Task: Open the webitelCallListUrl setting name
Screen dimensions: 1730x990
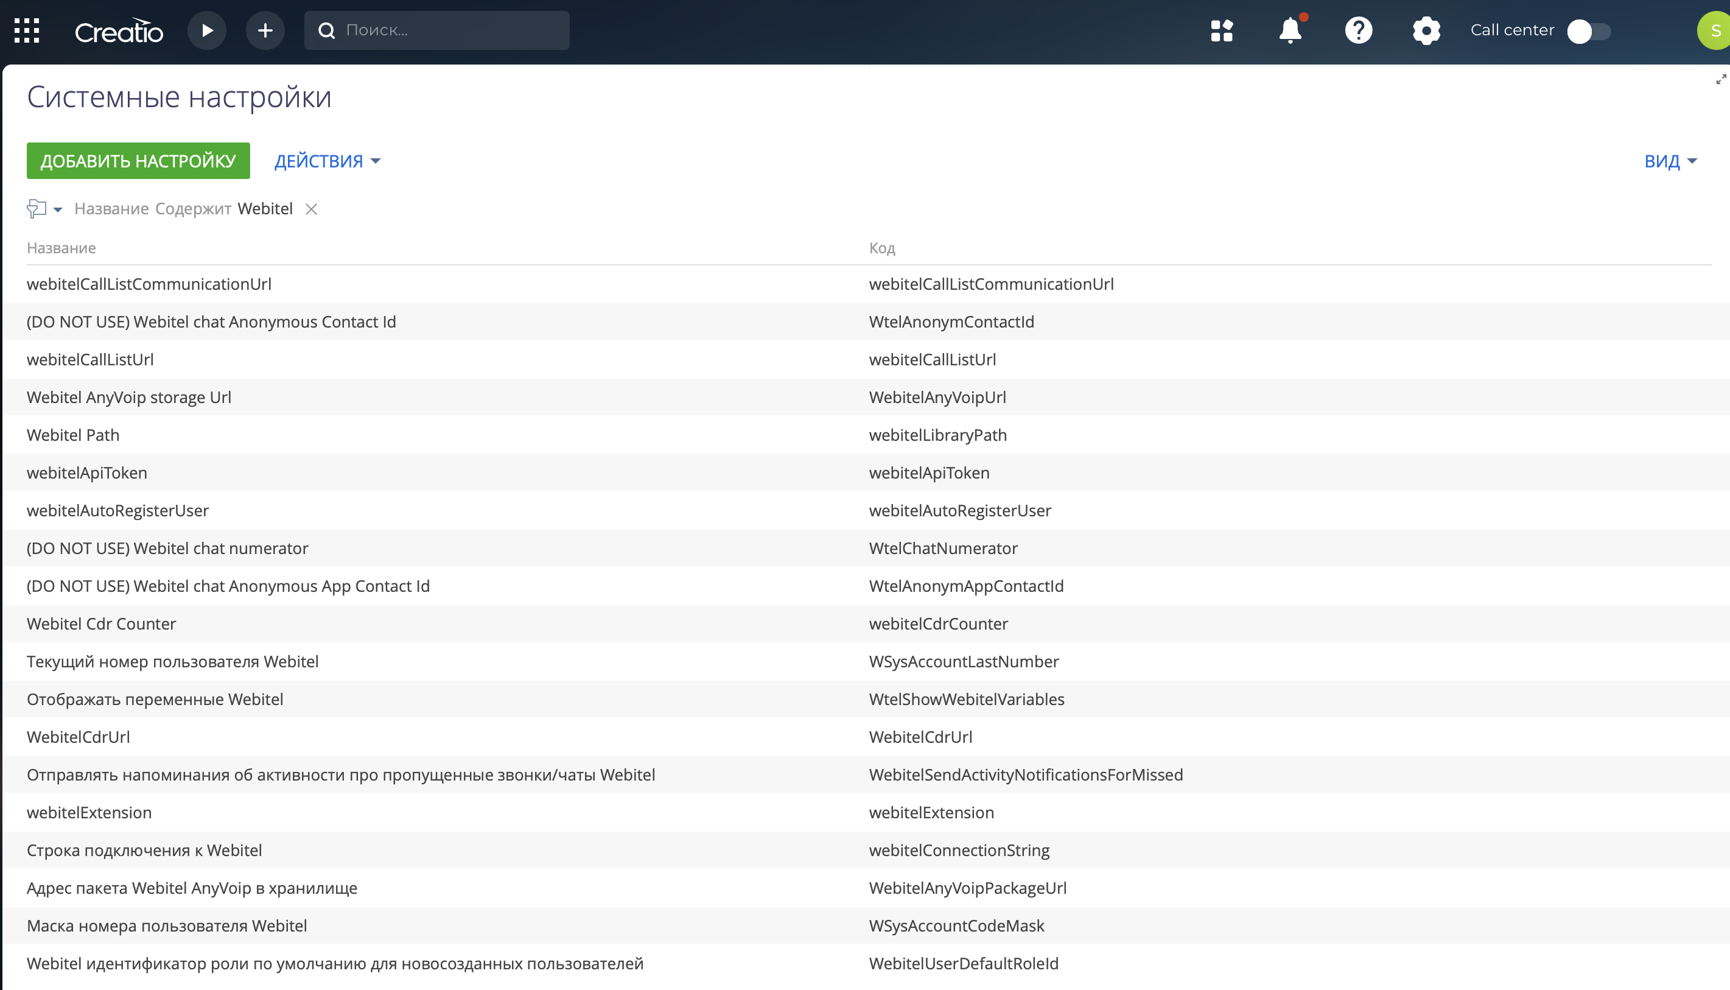Action: pyautogui.click(x=91, y=360)
